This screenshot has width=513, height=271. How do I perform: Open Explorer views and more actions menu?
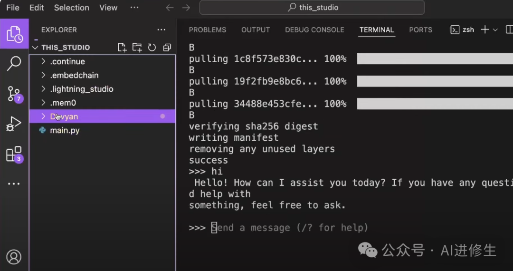[x=161, y=30]
